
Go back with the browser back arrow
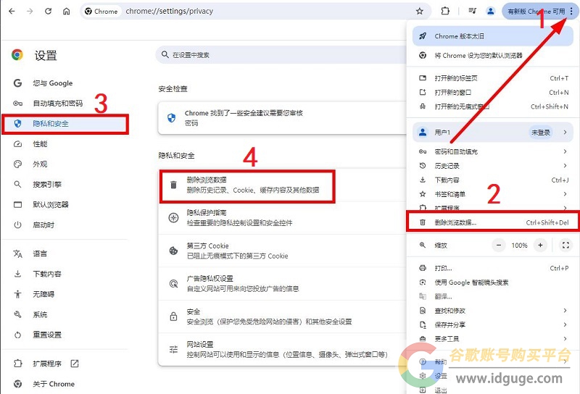click(x=12, y=11)
